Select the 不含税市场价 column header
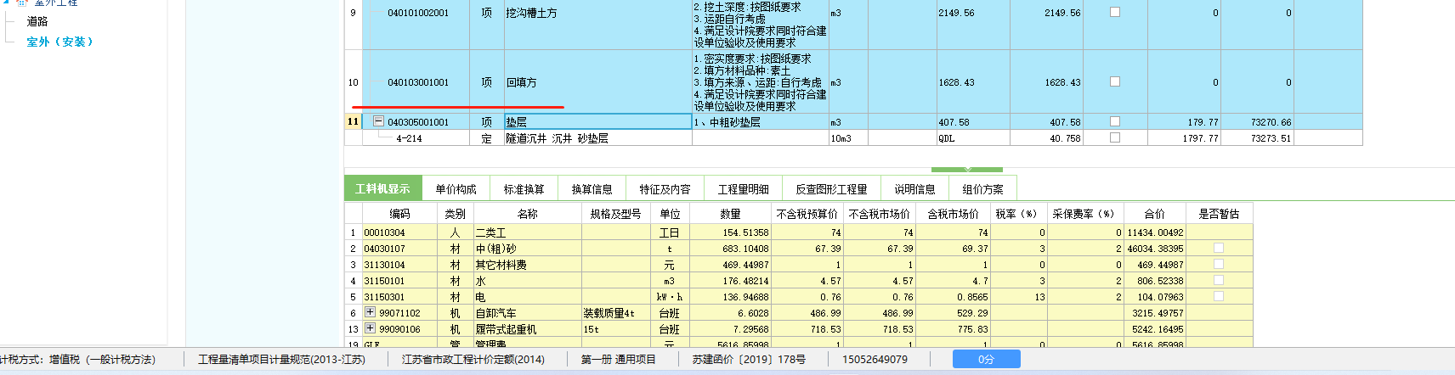Screen dimensions: 1455x375 pyautogui.click(x=880, y=214)
